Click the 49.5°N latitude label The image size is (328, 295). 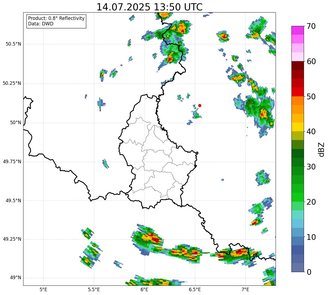[x=13, y=201]
